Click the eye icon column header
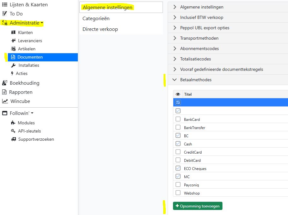288x215 pixels. pyautogui.click(x=178, y=94)
